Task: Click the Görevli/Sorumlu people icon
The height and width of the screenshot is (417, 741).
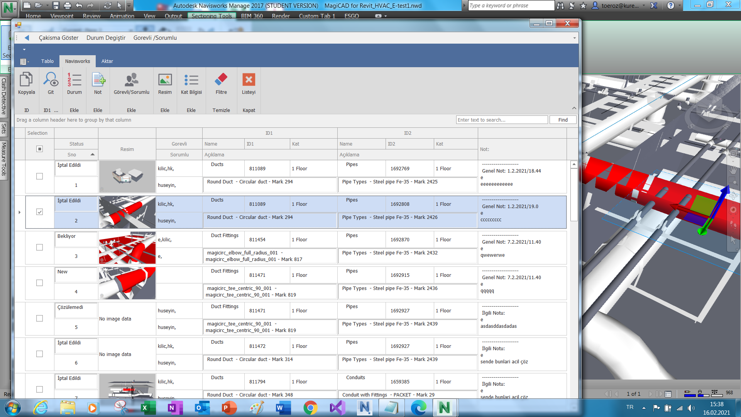Action: [131, 80]
